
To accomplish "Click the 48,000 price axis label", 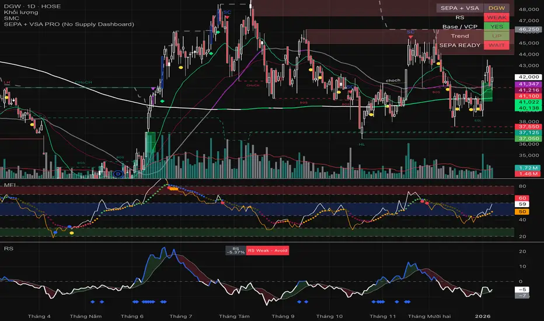I will coord(529,9).
